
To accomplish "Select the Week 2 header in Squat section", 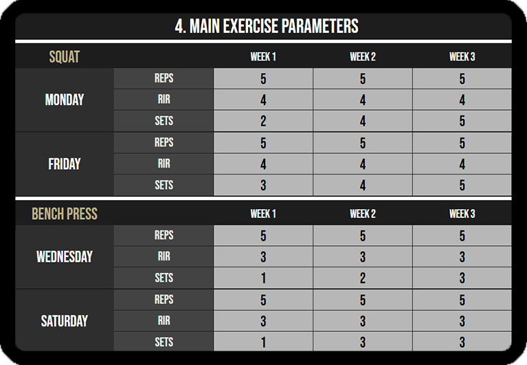I will [x=363, y=56].
